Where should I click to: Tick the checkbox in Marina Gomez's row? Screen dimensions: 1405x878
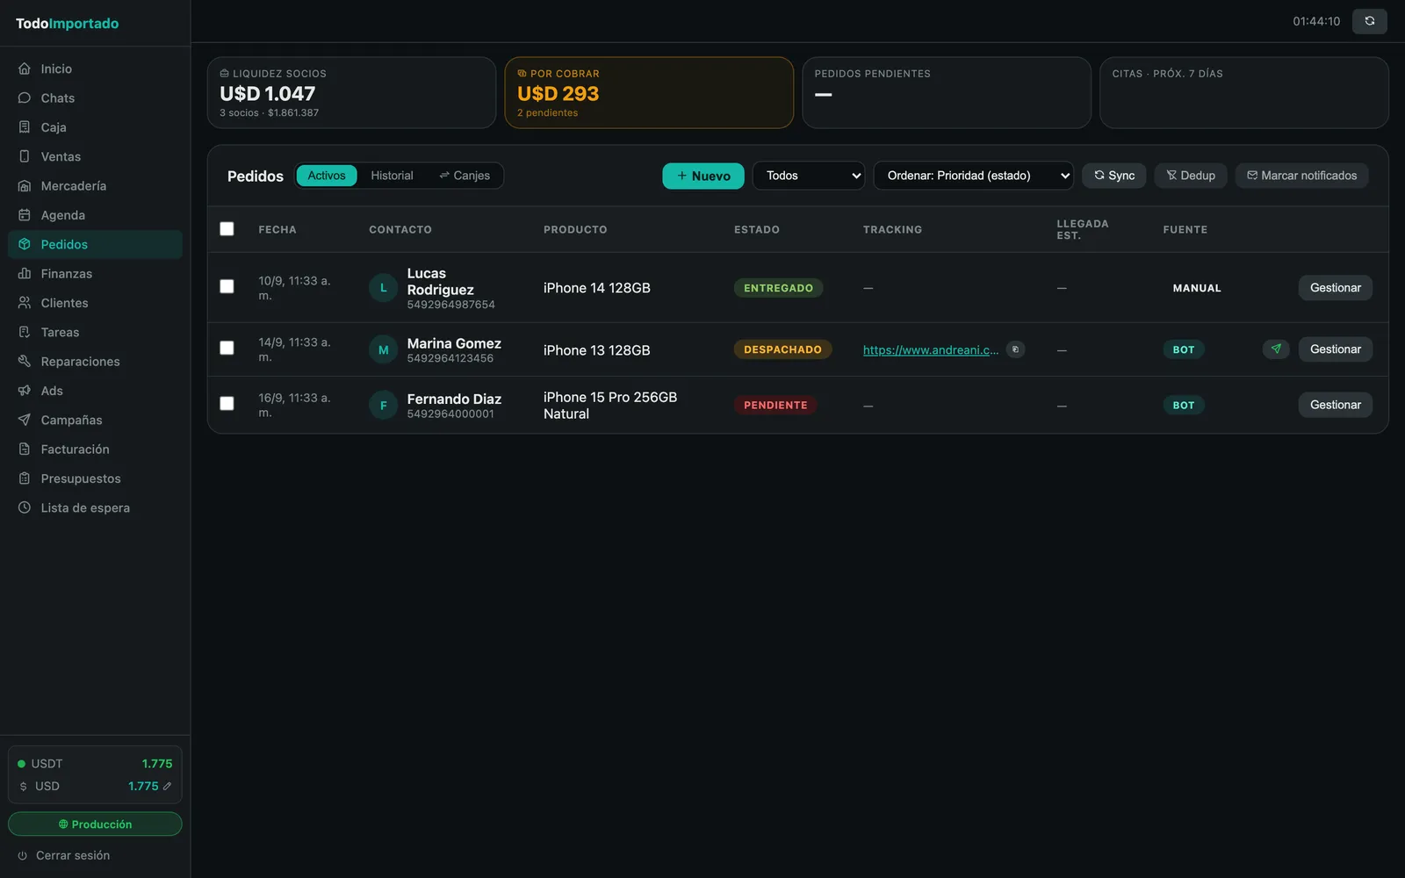click(x=227, y=349)
